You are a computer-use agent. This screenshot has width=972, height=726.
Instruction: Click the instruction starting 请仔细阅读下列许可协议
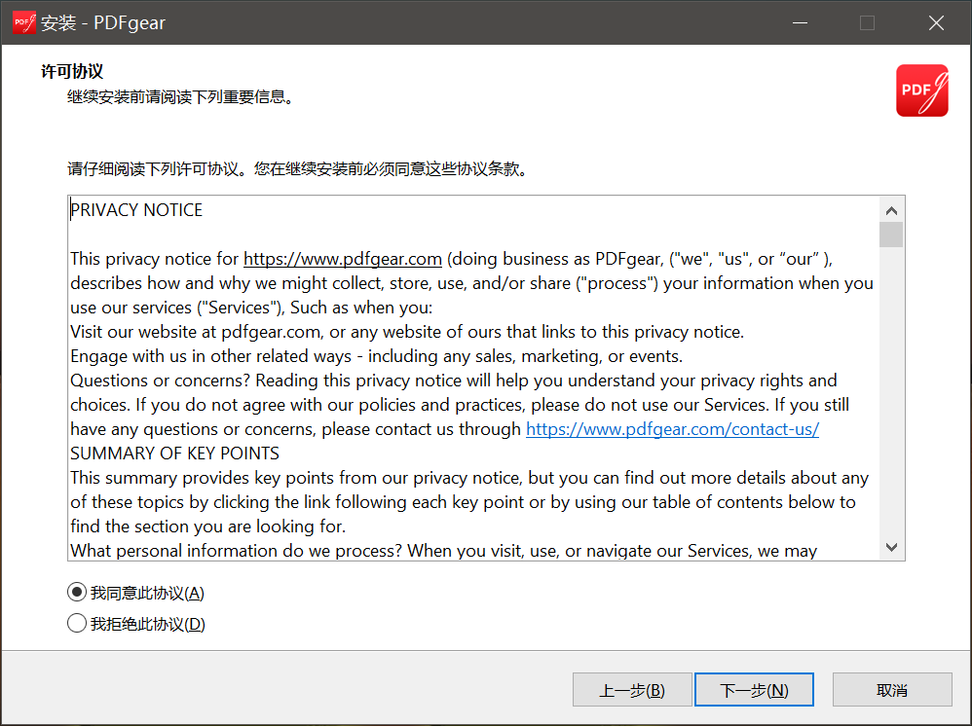pos(299,168)
